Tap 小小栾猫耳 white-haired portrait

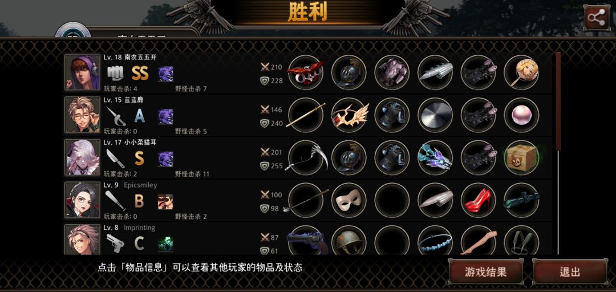pyautogui.click(x=83, y=157)
